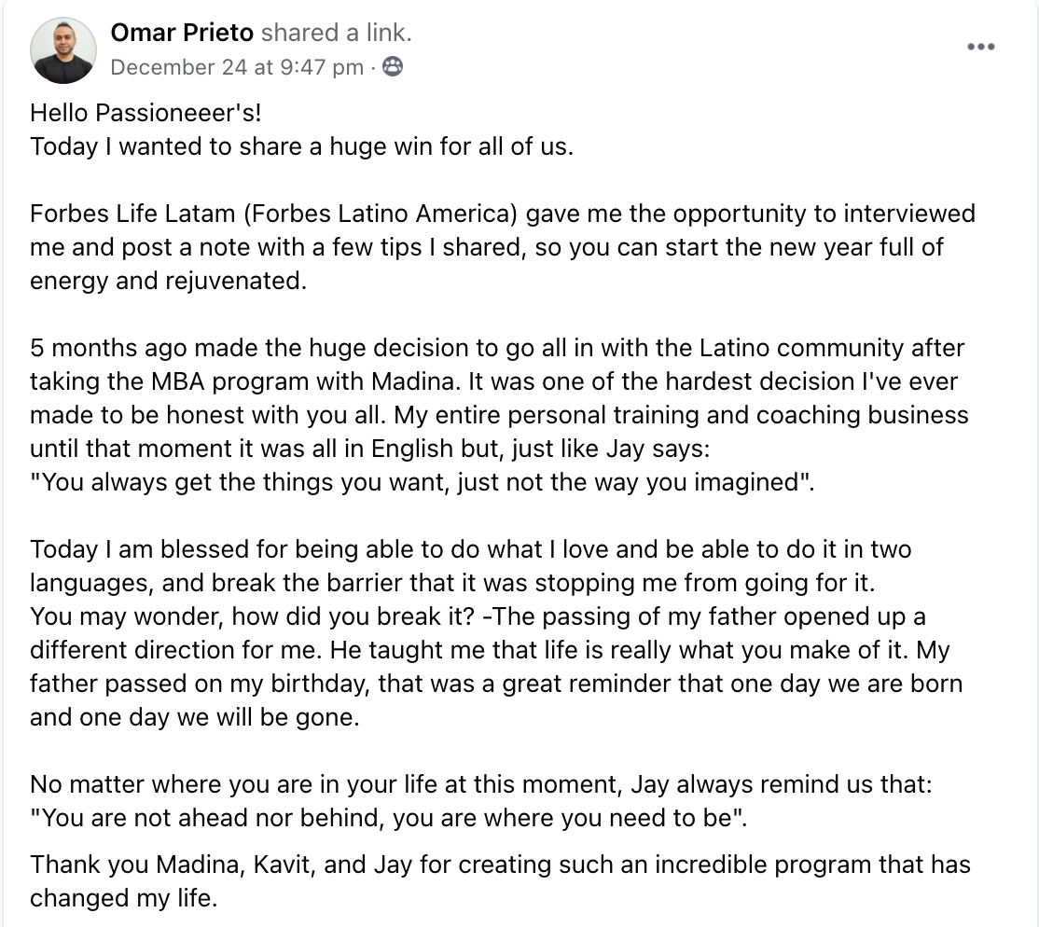Click the "shared a link" text
This screenshot has height=927, width=1039.
point(336,34)
